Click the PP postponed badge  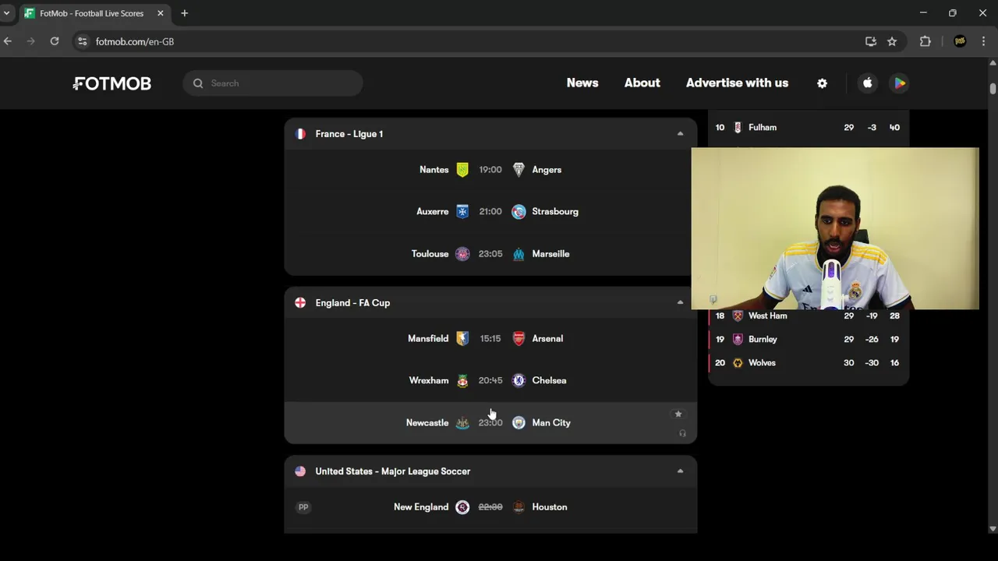tap(303, 507)
